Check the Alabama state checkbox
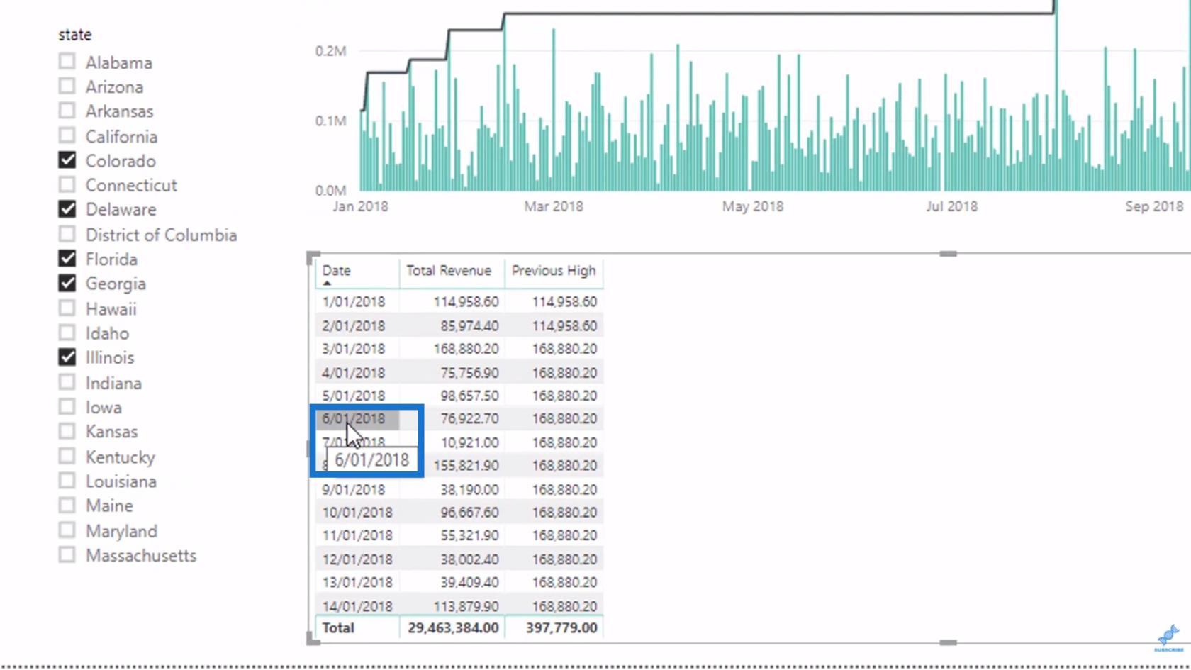This screenshot has height=670, width=1191. pos(67,62)
